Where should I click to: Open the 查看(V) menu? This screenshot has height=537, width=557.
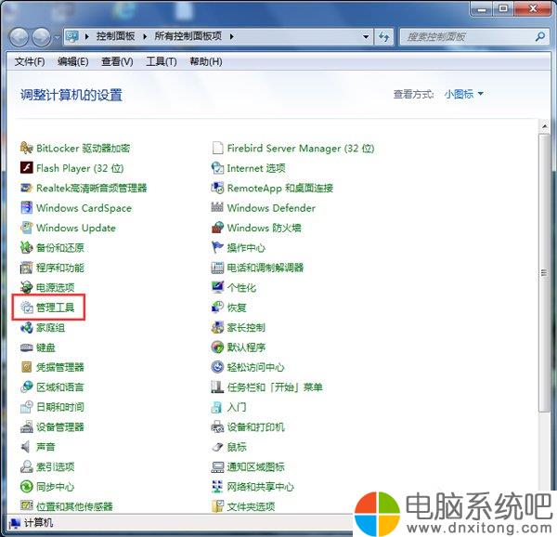pos(117,62)
